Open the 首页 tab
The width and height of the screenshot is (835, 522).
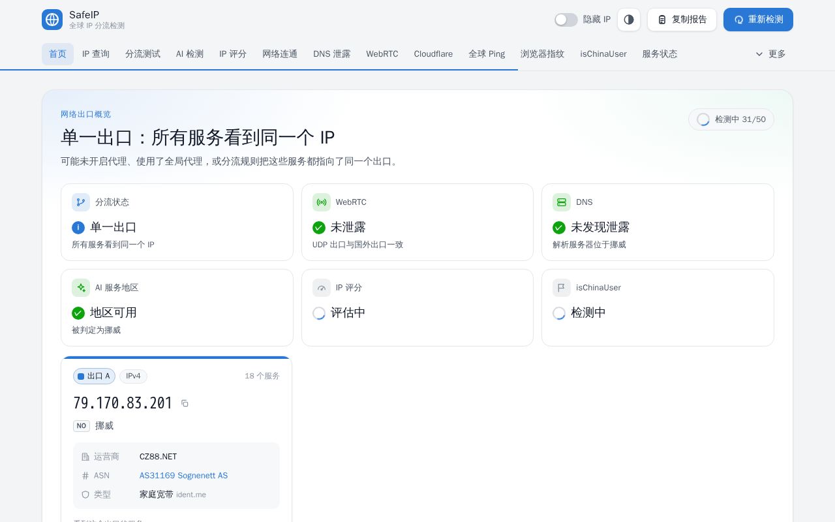point(58,54)
